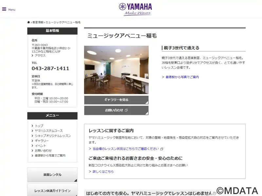Image resolution: width=262 pixels, height=196 pixels.
Task: Click the 平日・土曜 10:00〜20:00 hours text
Action: pos(51,98)
